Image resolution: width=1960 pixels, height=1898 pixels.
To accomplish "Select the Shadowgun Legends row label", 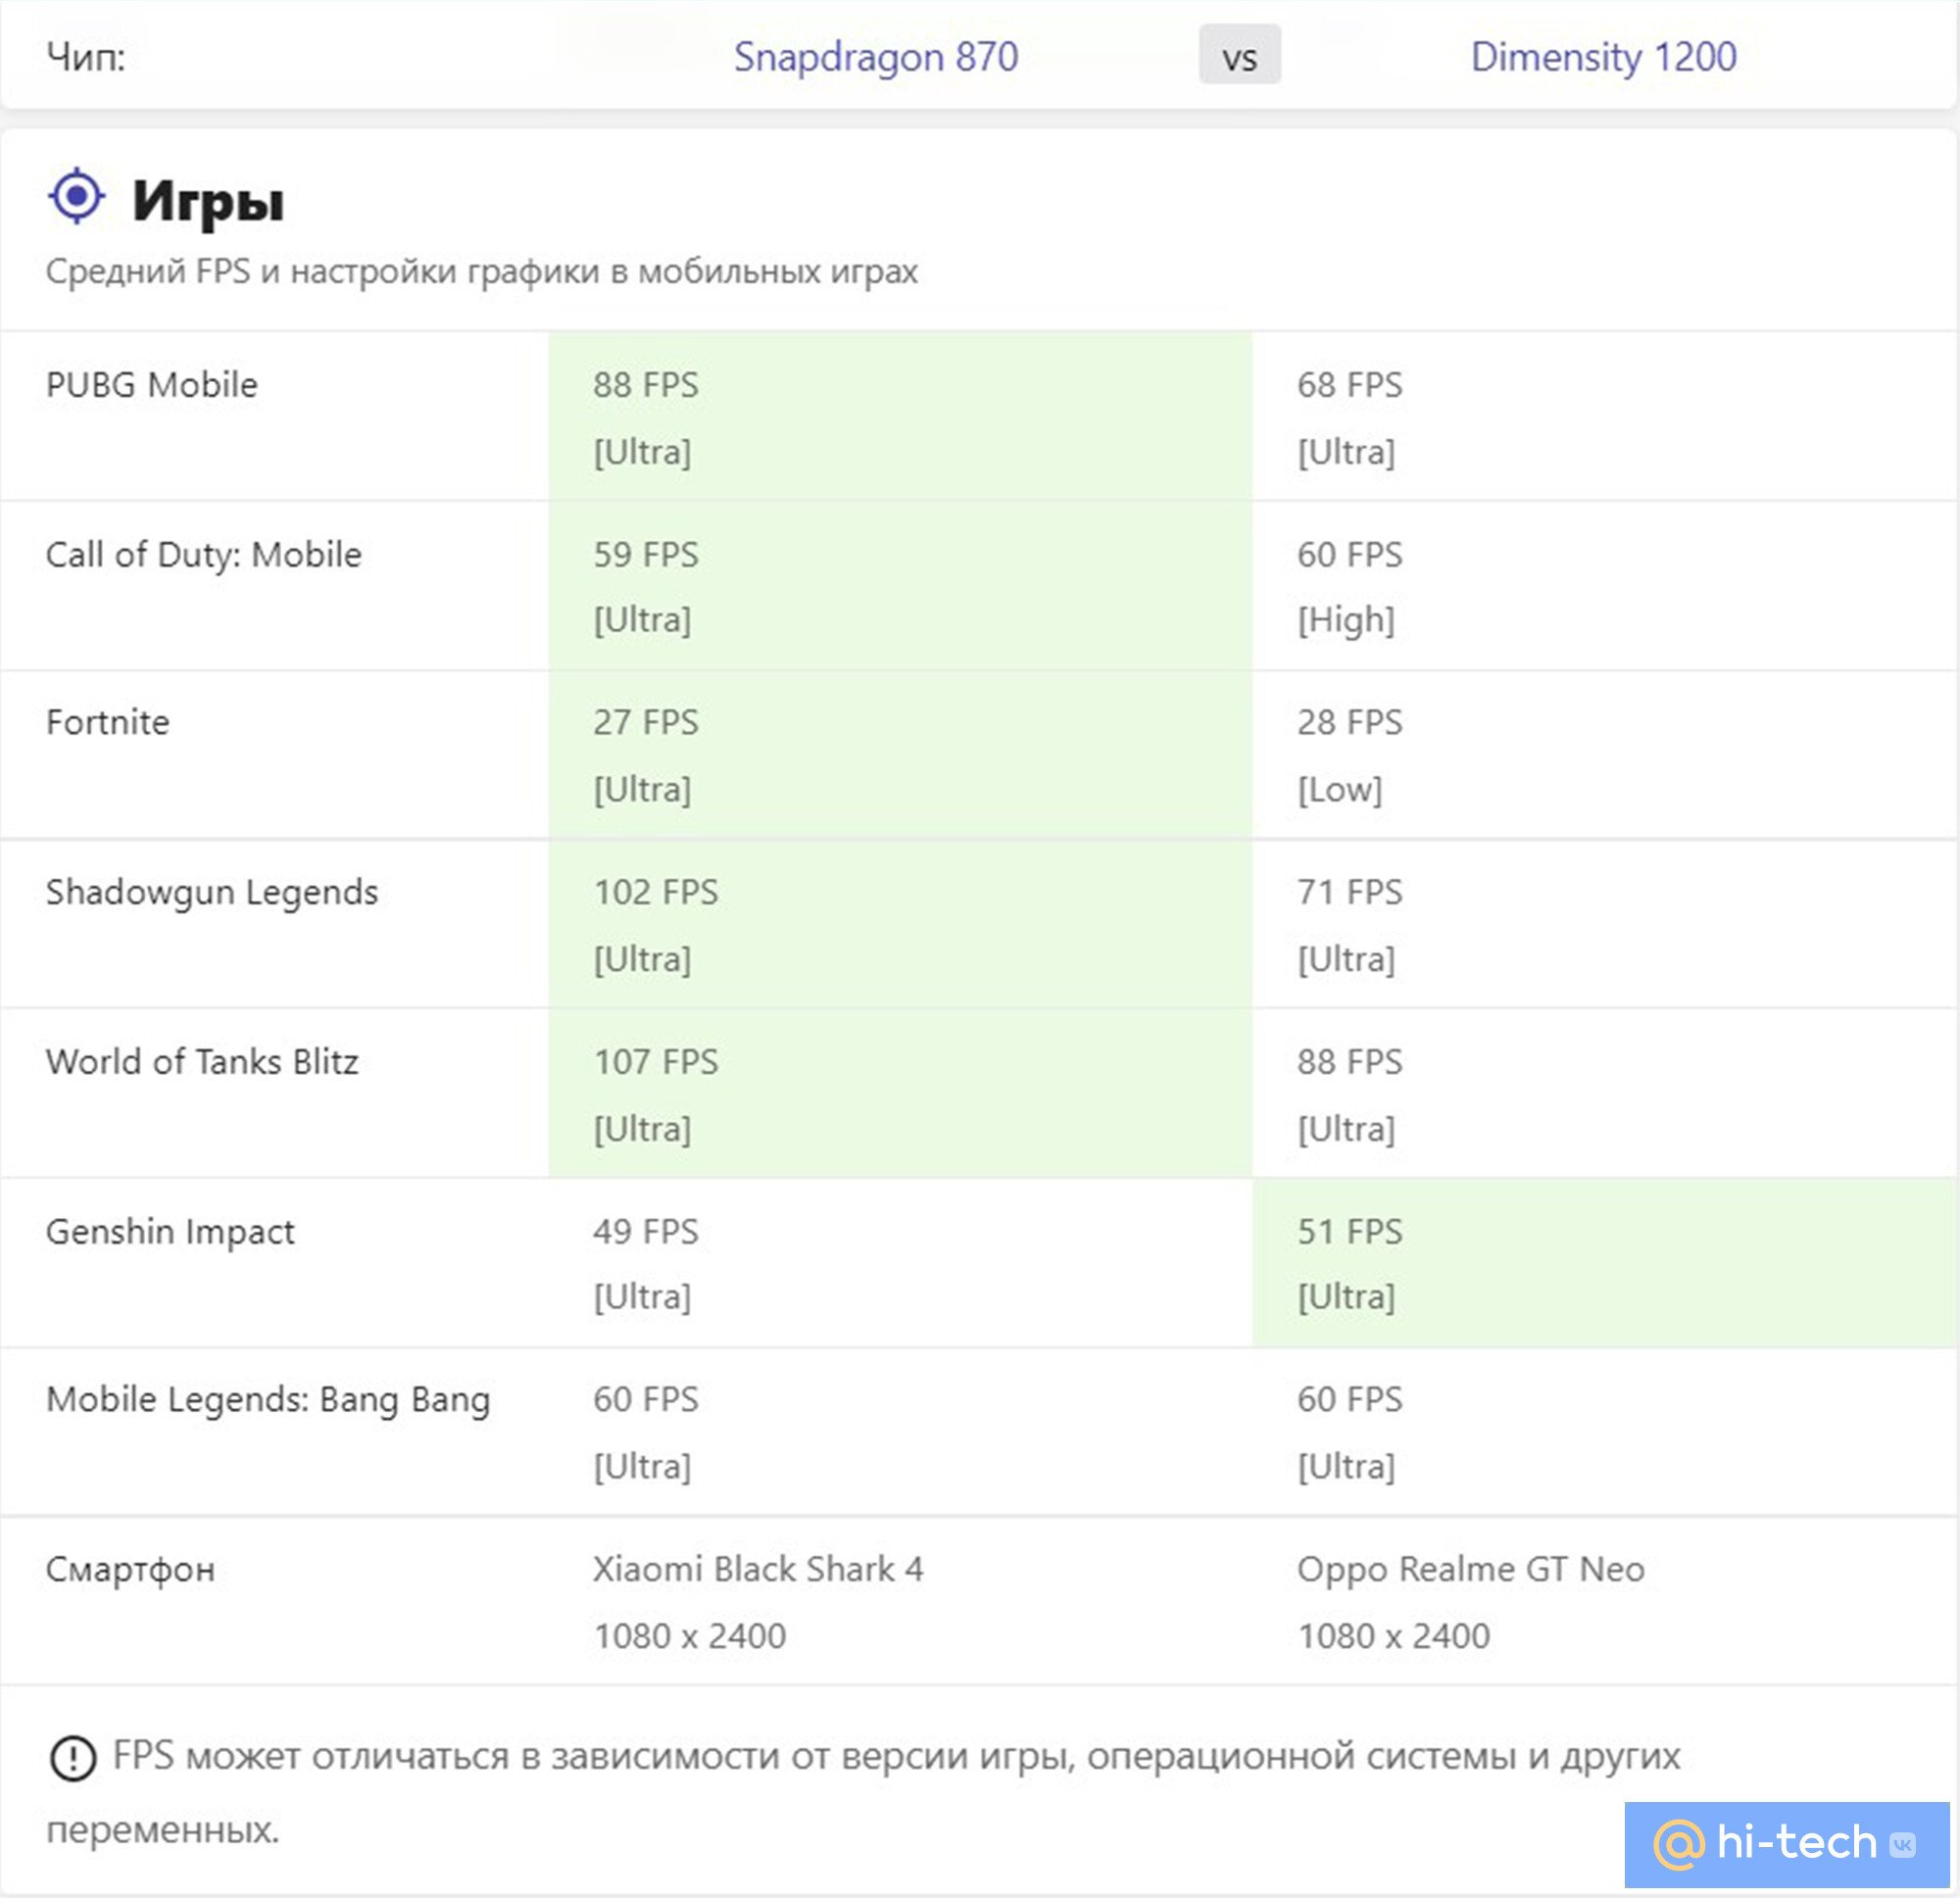I will coord(212,893).
